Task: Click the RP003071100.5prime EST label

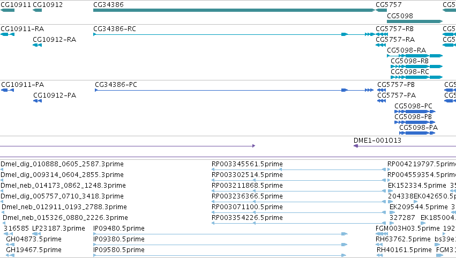Action: coord(247,208)
